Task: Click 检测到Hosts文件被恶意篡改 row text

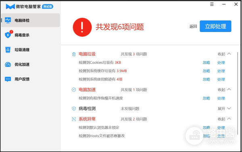Action: click(x=102, y=136)
